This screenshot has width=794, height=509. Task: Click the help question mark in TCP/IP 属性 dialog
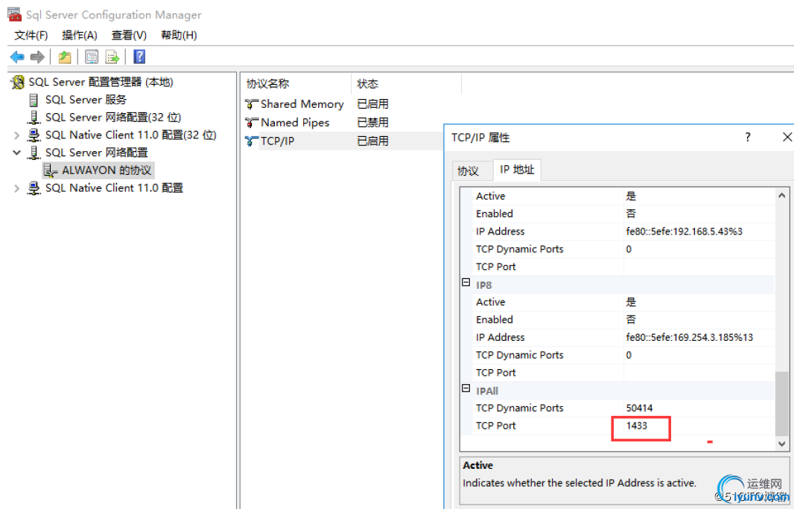pyautogui.click(x=747, y=137)
